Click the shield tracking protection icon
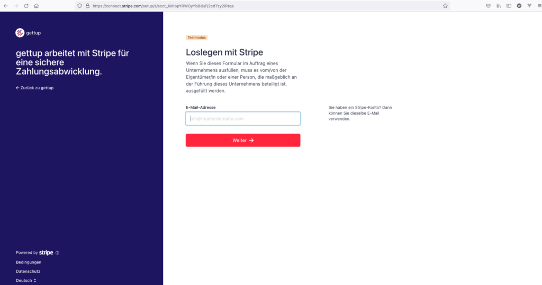This screenshot has height=285, width=542. [79, 6]
